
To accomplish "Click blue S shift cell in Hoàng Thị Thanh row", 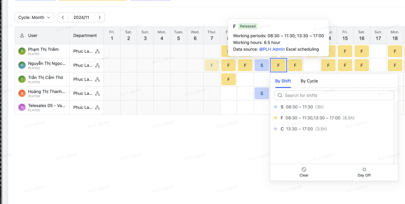I will pos(261,94).
